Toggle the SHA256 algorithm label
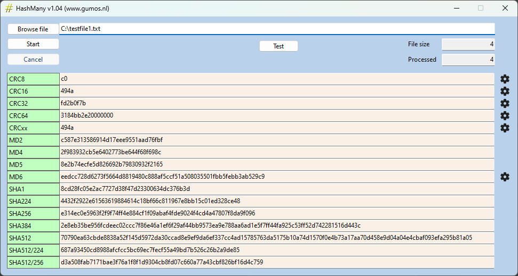Viewport: 518px width, 276px height. [x=33, y=213]
